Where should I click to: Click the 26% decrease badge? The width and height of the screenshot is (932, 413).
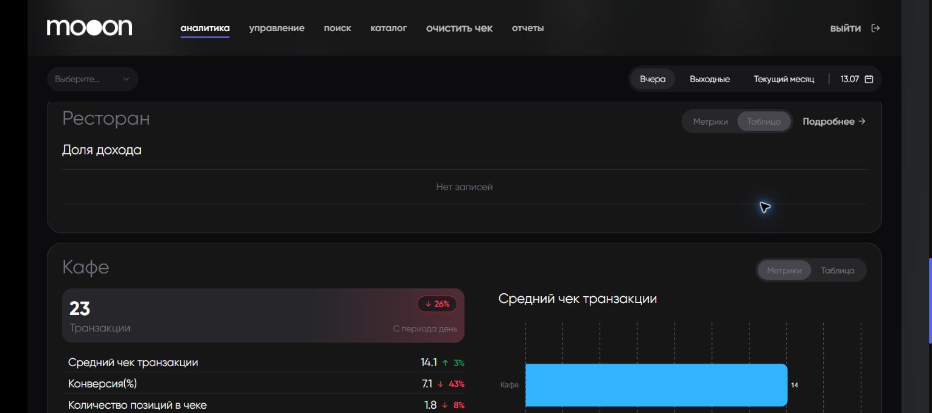(x=437, y=304)
